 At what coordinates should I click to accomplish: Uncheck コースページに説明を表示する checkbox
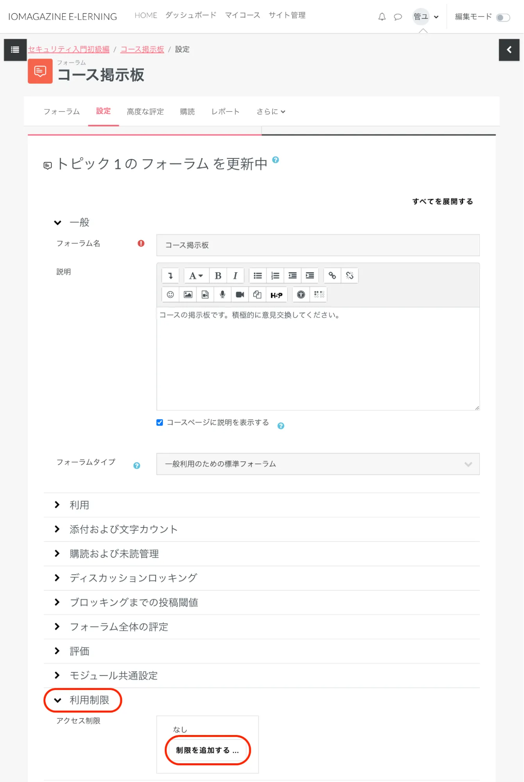click(x=159, y=422)
